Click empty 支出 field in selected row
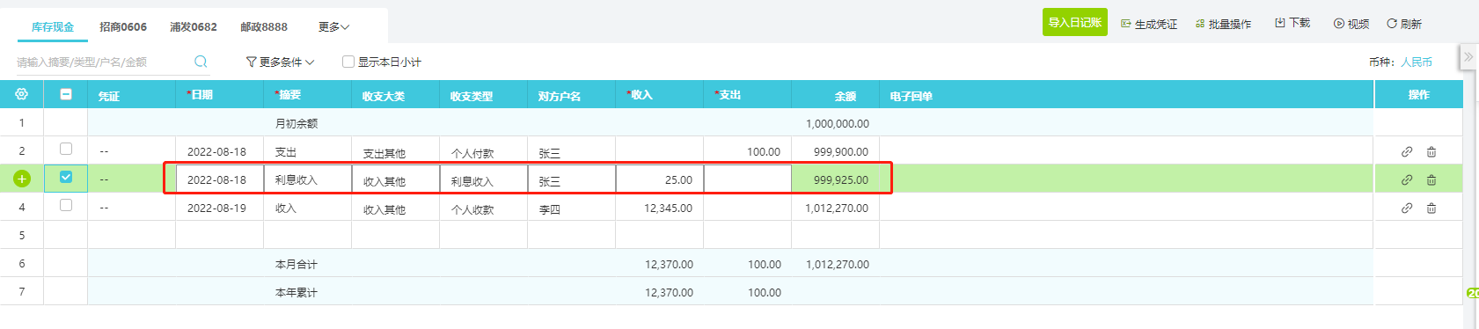This screenshot has height=329, width=1479. [748, 179]
